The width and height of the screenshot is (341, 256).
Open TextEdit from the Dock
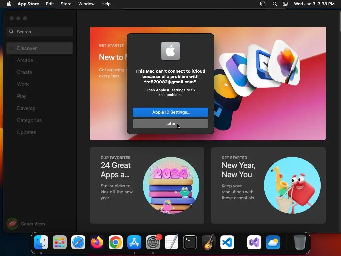point(171,242)
